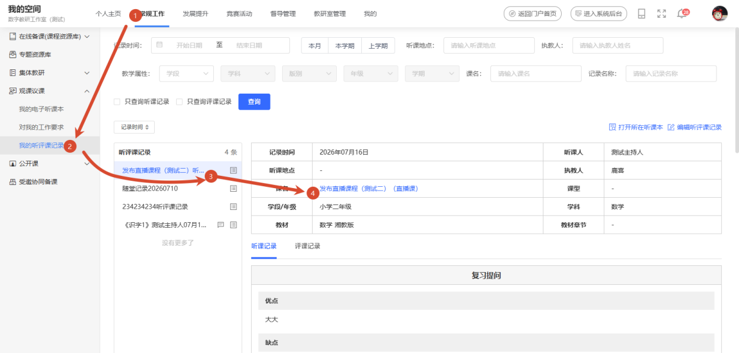Click the 专题资源库 sidebar icon

click(x=13, y=54)
